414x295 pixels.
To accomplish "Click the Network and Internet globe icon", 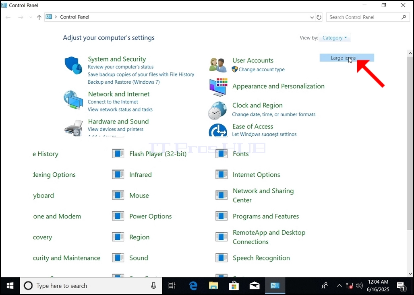I will (x=73, y=100).
